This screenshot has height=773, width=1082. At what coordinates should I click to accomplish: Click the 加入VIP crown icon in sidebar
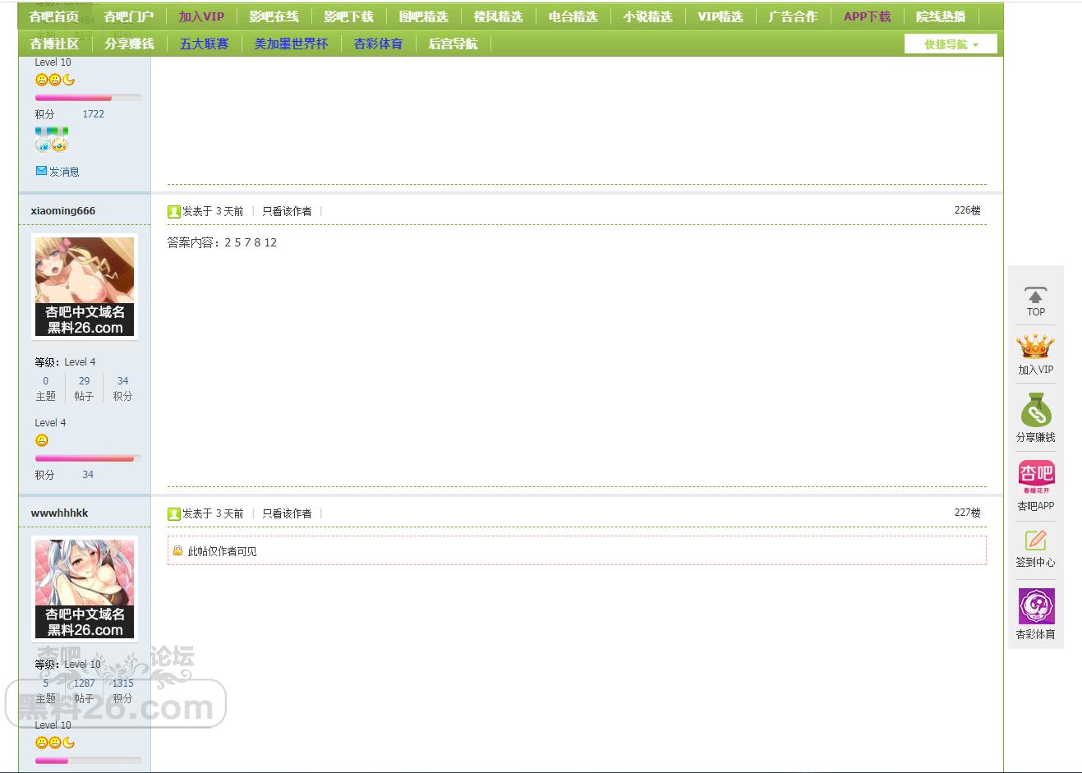[1035, 346]
